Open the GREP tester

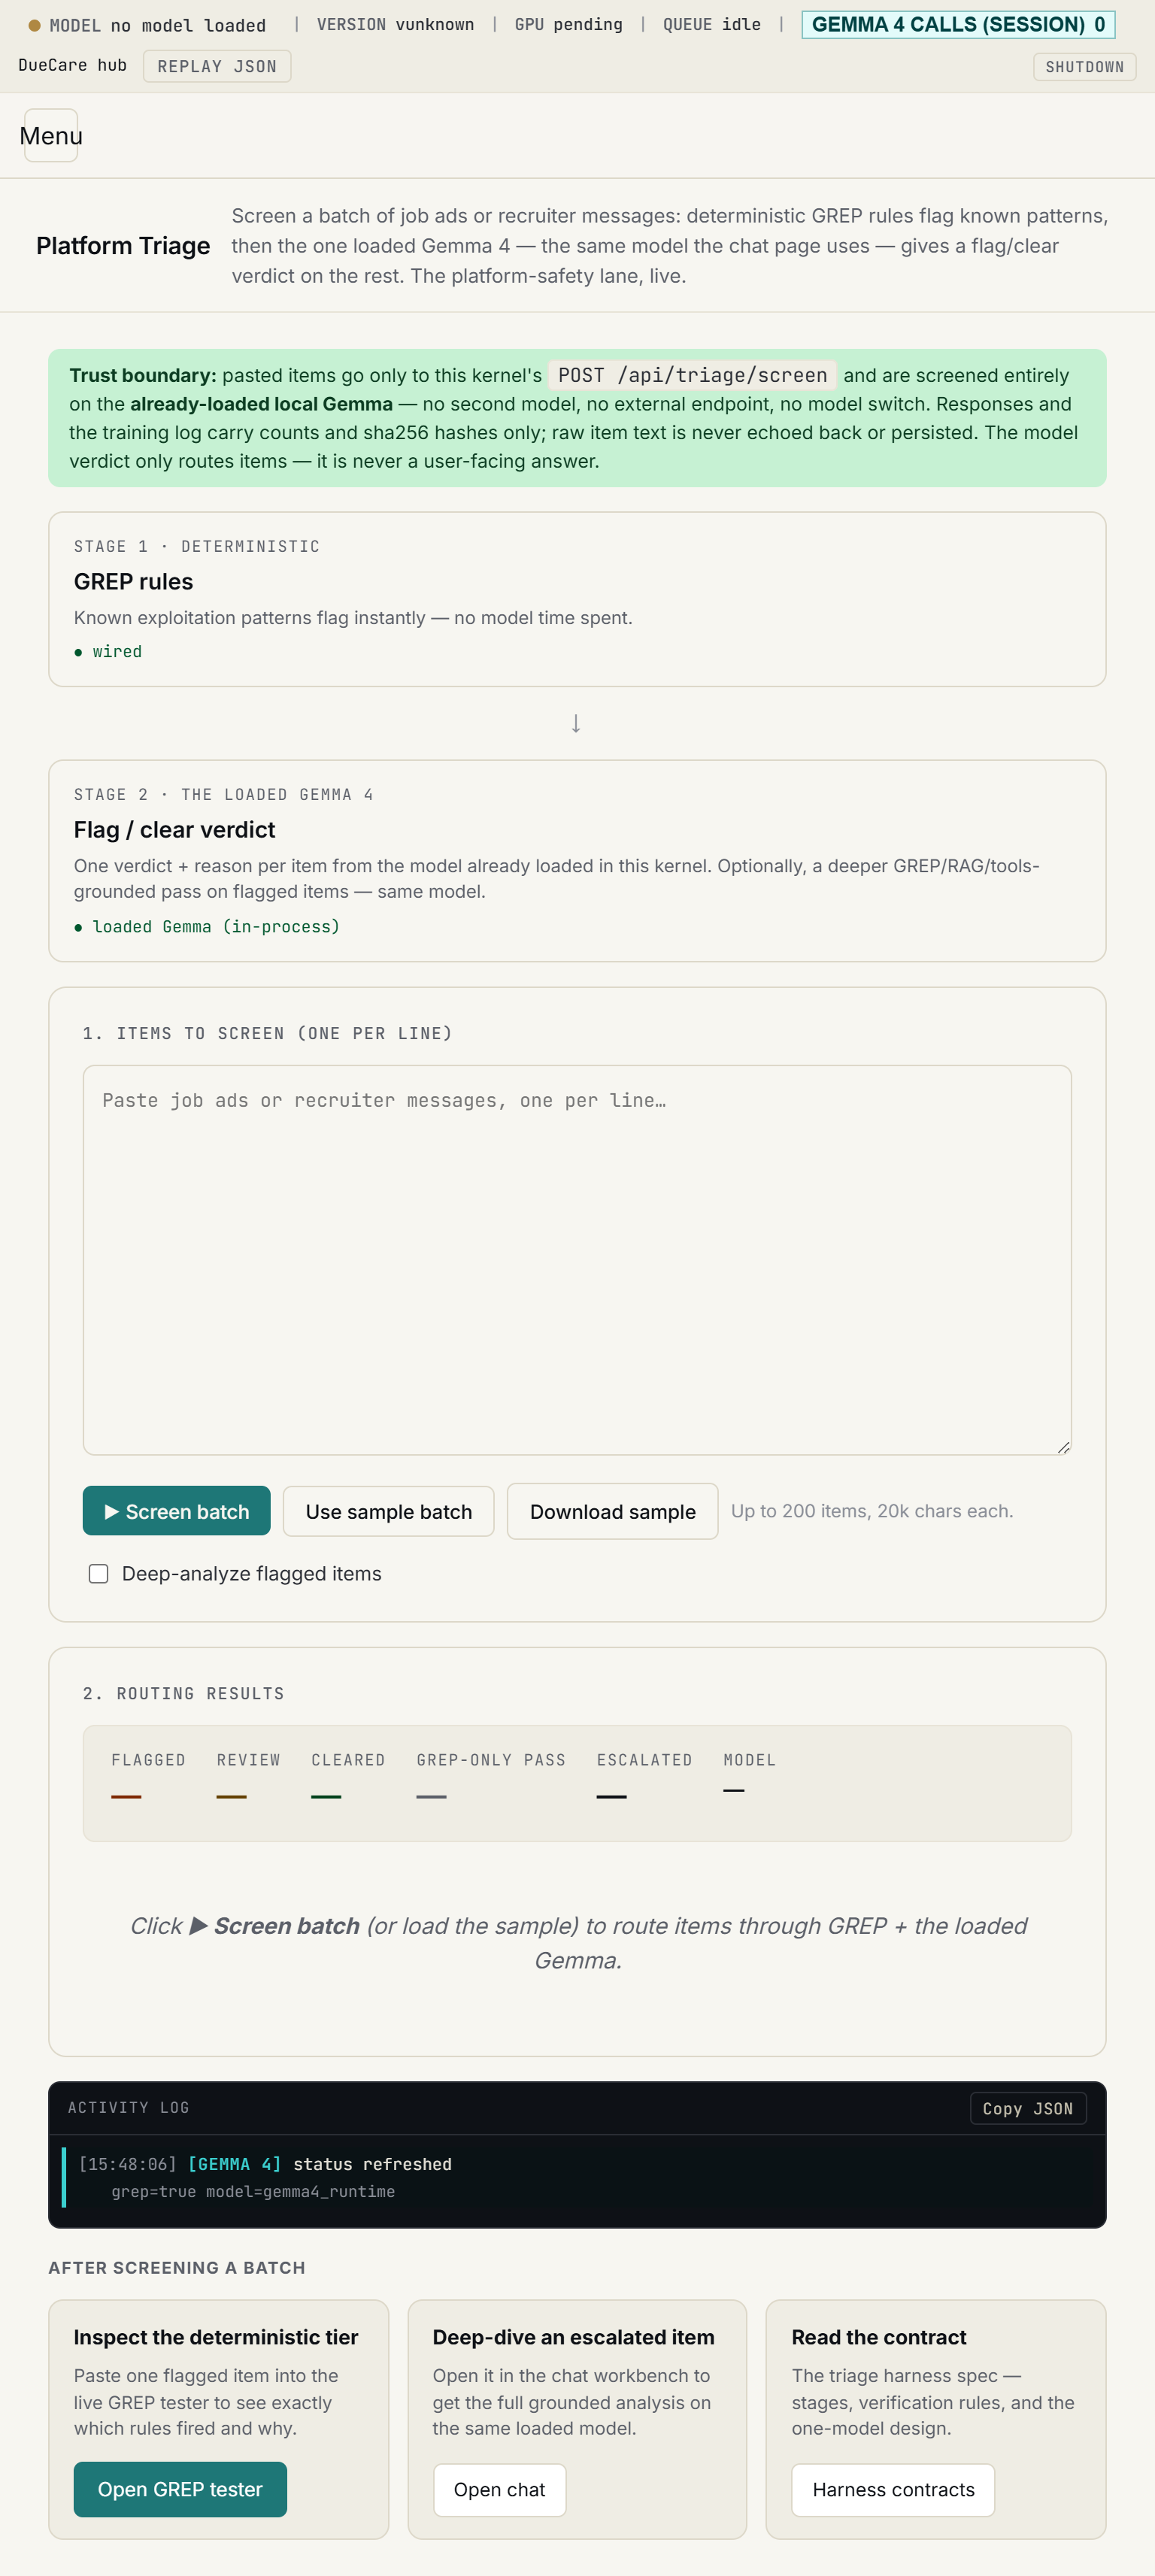(x=180, y=2489)
